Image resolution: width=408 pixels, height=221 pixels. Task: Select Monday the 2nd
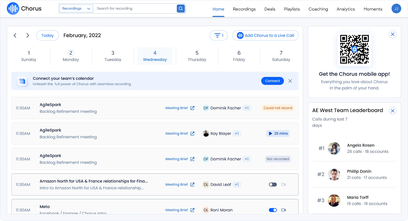click(71, 56)
